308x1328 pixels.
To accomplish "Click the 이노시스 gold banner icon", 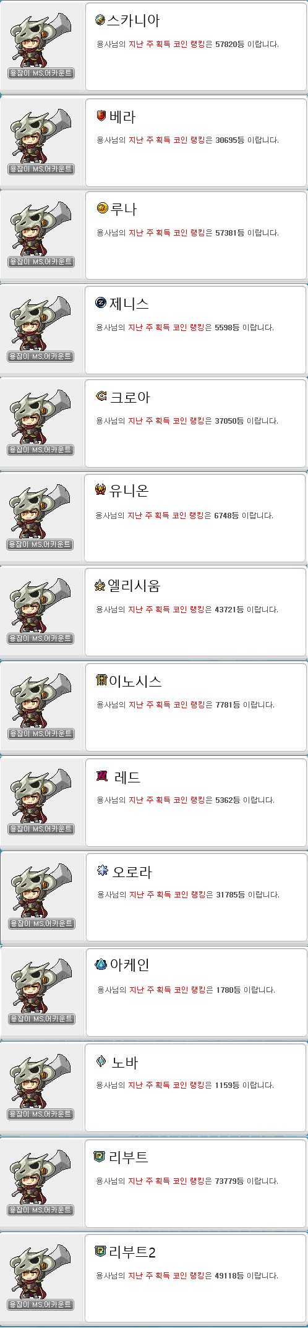I will [101, 680].
